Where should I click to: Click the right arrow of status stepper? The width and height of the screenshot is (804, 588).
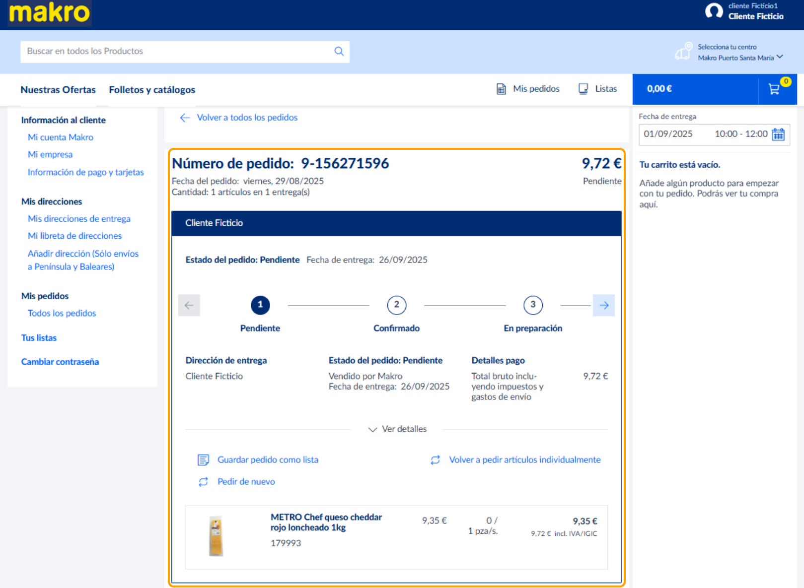click(604, 305)
